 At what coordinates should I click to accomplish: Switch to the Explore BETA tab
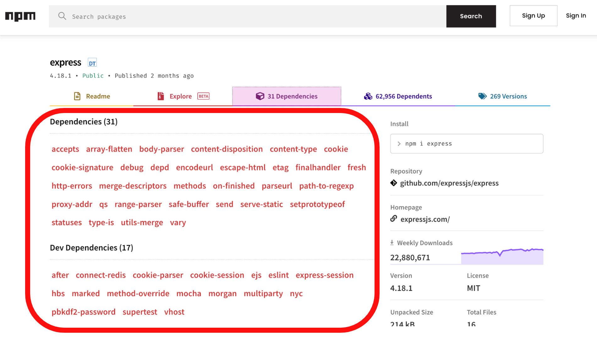(x=183, y=96)
